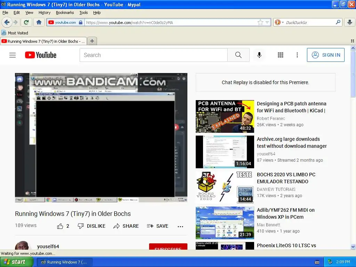This screenshot has width=356, height=267.
Task: Click the youtube.com site identity label
Action: point(65,22)
